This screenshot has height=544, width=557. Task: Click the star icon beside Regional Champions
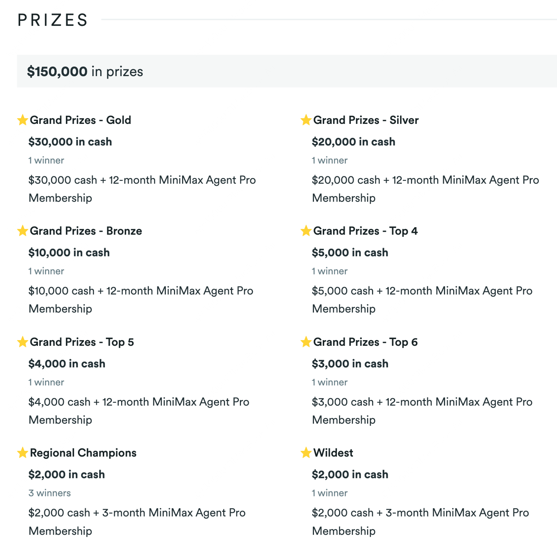23,453
